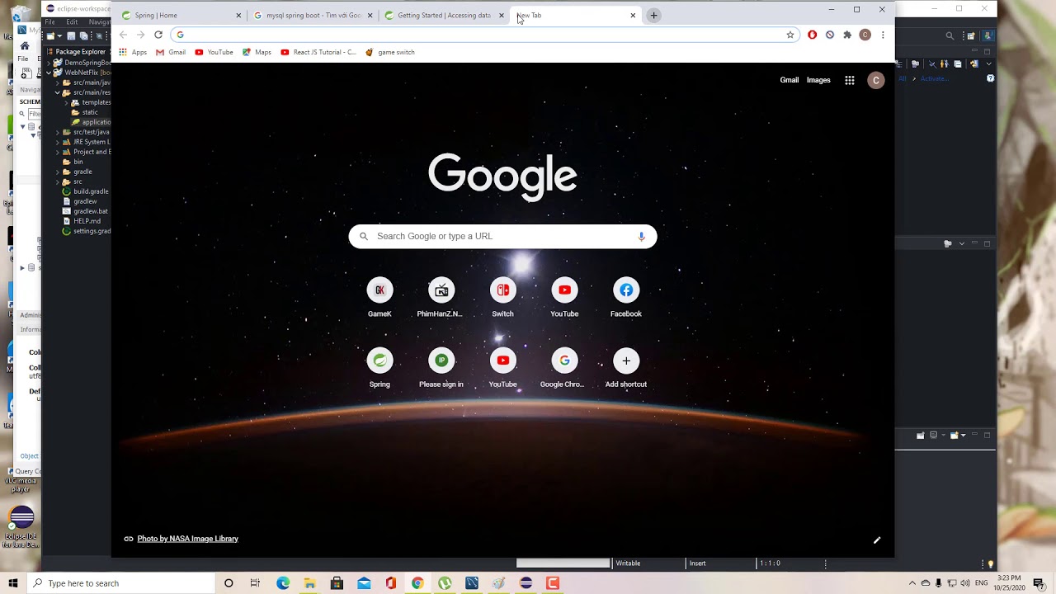Open the GameK shortcut tile
Screen dimensions: 1056x594
pos(379,298)
